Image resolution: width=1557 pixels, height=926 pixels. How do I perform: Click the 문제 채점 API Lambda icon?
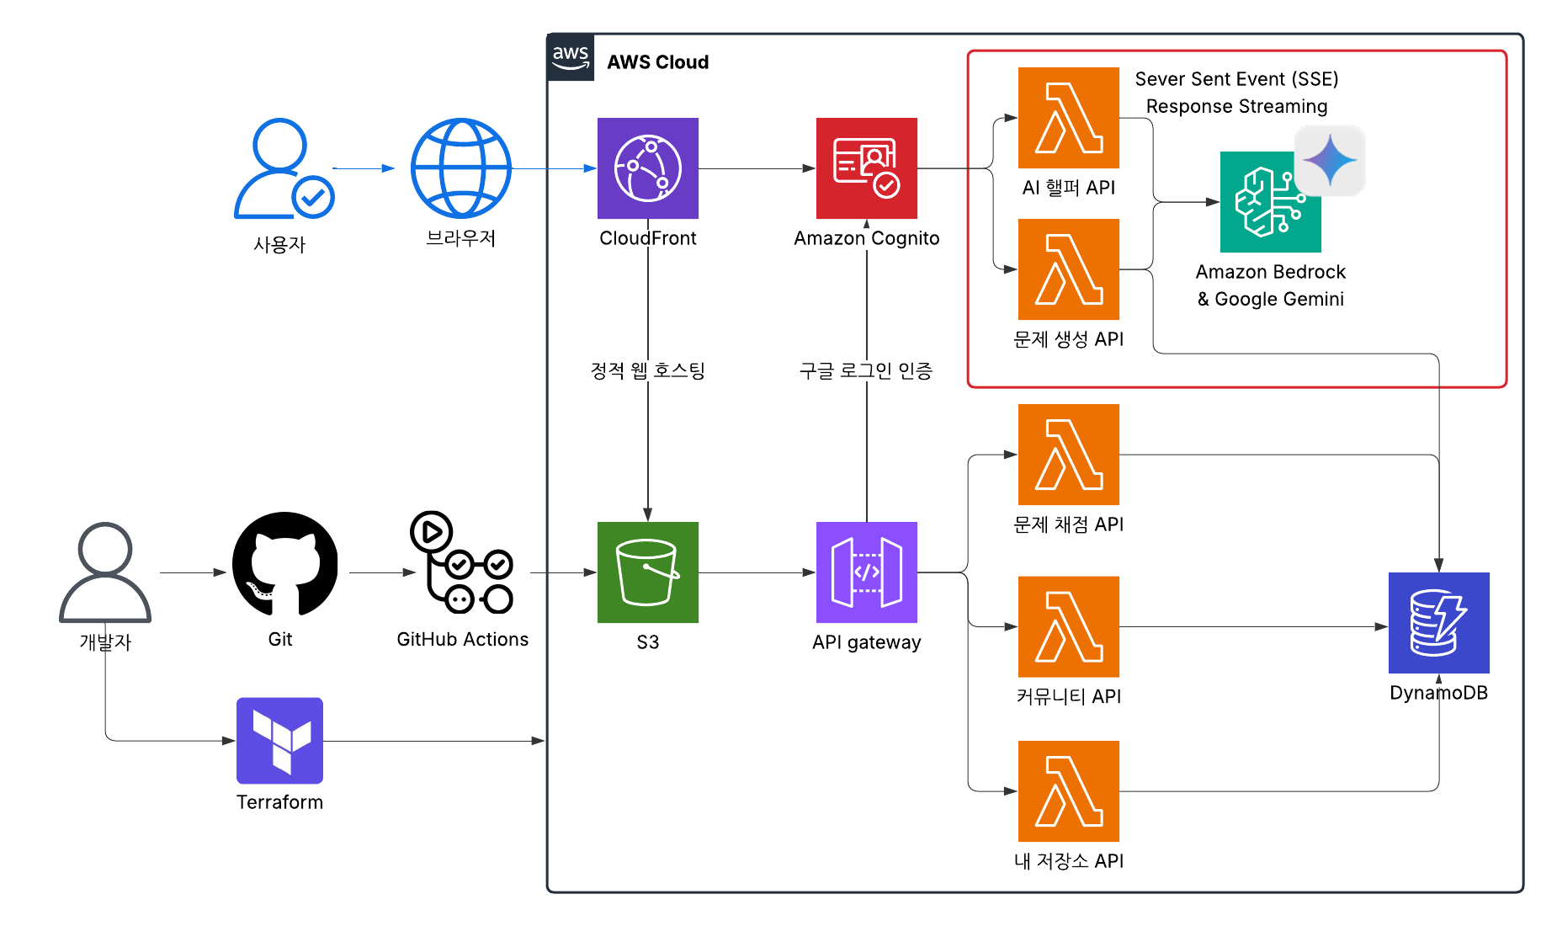[x=1069, y=455]
